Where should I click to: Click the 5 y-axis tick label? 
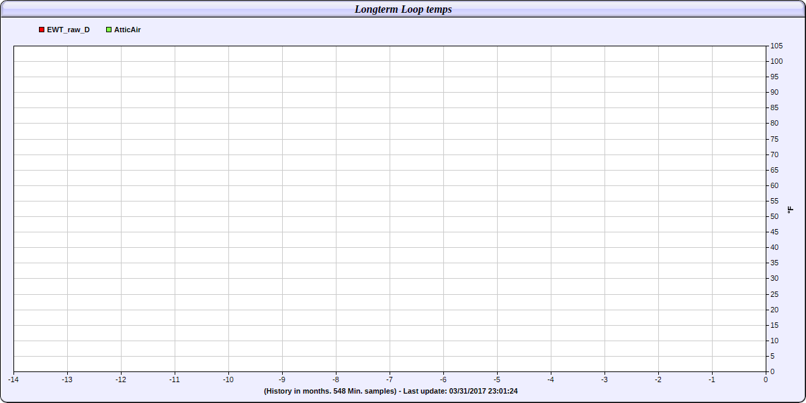[x=772, y=356]
